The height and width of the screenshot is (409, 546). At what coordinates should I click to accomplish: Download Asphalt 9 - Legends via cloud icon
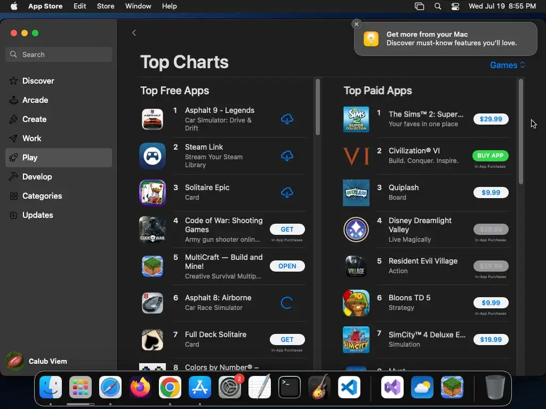[287, 119]
